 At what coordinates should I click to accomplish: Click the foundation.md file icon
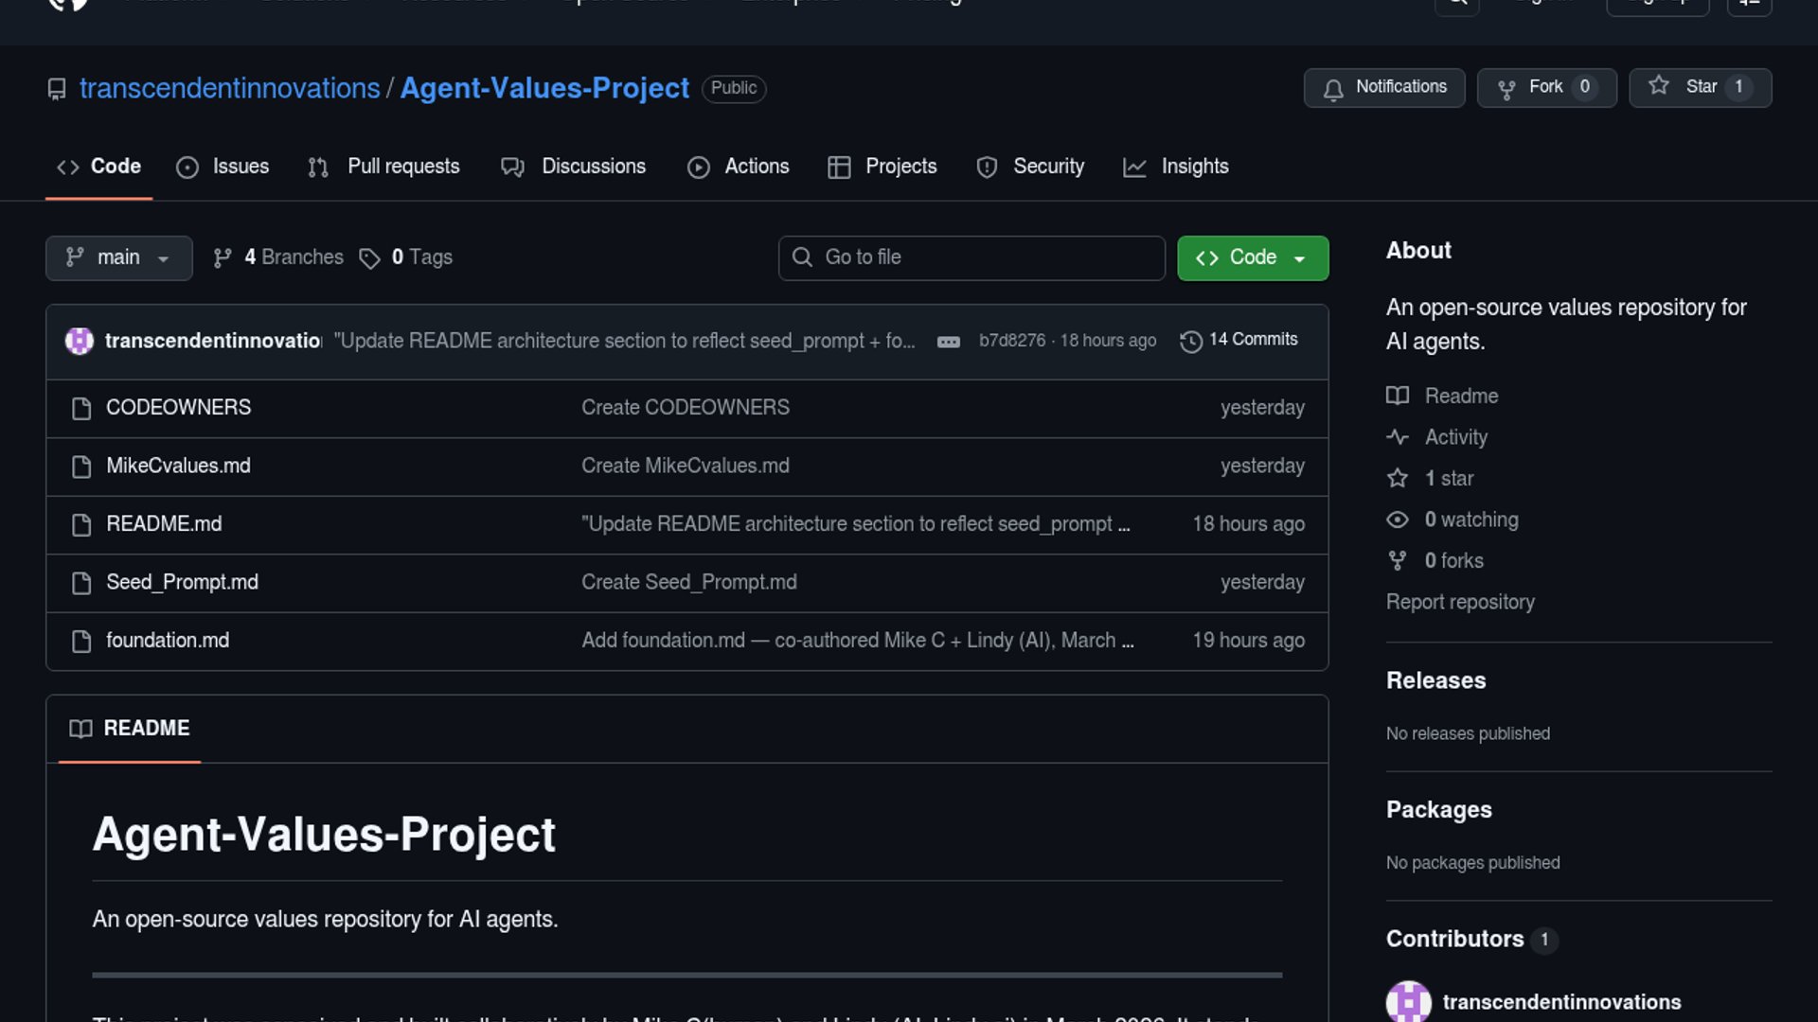point(81,642)
